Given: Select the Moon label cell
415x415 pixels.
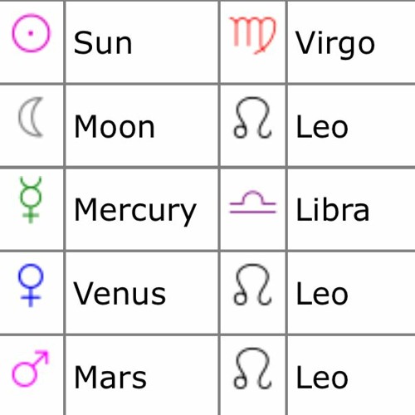Looking at the screenshot, I should coord(142,125).
